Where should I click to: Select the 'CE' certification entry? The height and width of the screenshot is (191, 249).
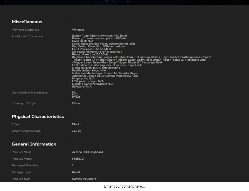point(74,92)
